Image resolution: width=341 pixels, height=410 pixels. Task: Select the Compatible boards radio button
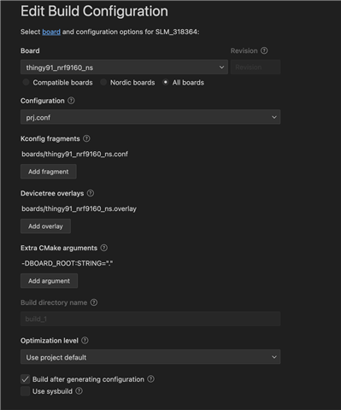26,82
